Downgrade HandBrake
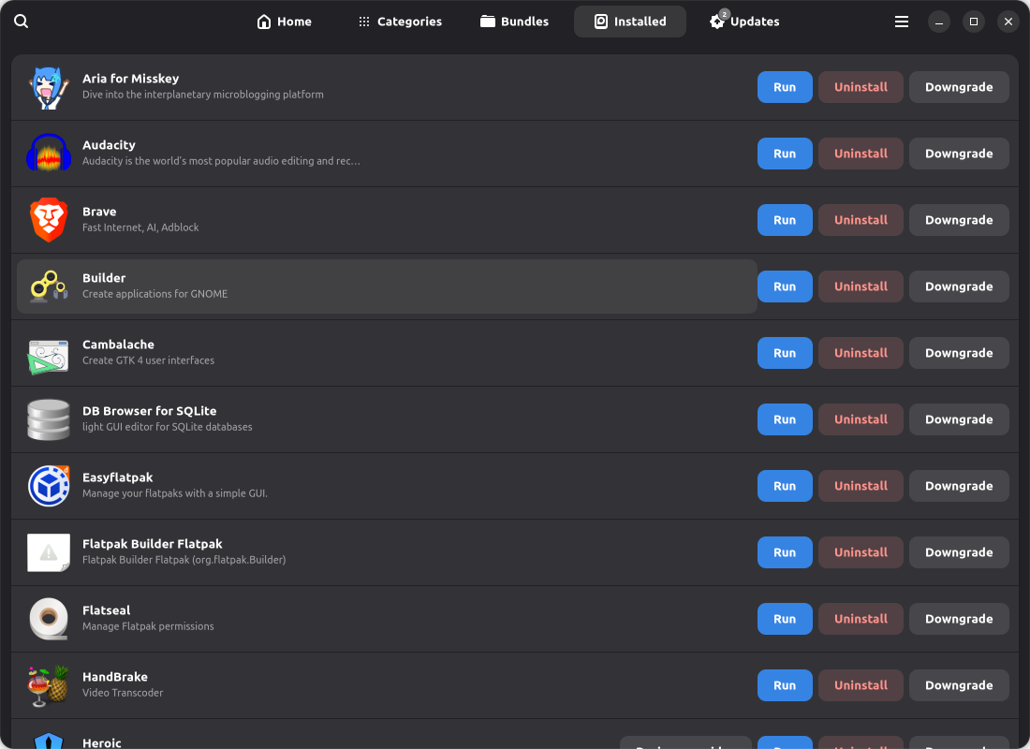This screenshot has height=749, width=1030. [959, 685]
